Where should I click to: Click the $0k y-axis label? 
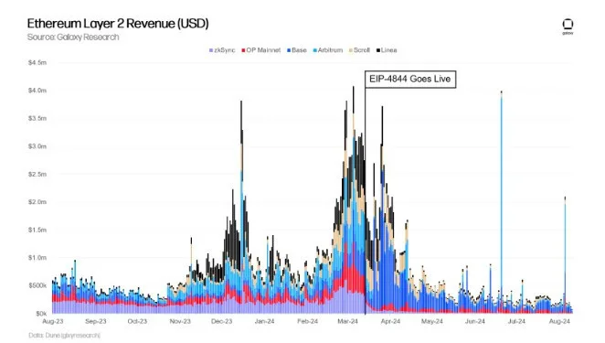pos(41,313)
